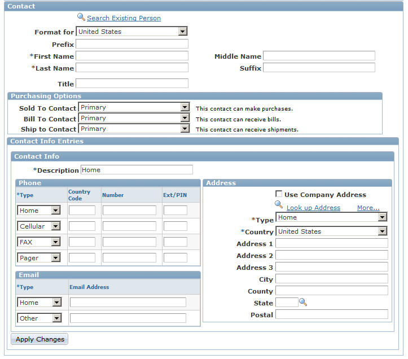This screenshot has width=408, height=359.
Task: Click Number field in Home phone row
Action: tap(129, 211)
